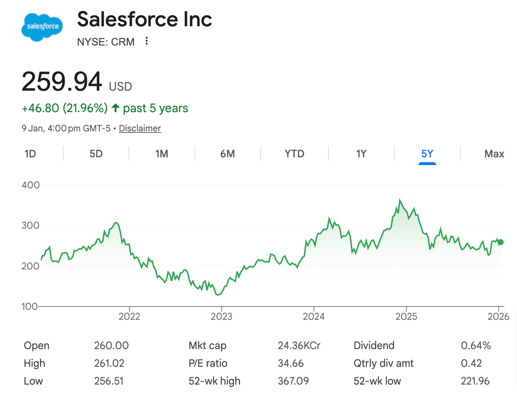Click the 2024 x-axis year label
Image resolution: width=517 pixels, height=402 pixels.
pos(314,316)
